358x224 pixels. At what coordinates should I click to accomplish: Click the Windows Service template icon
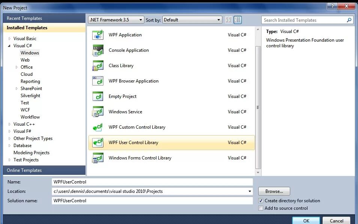98,111
